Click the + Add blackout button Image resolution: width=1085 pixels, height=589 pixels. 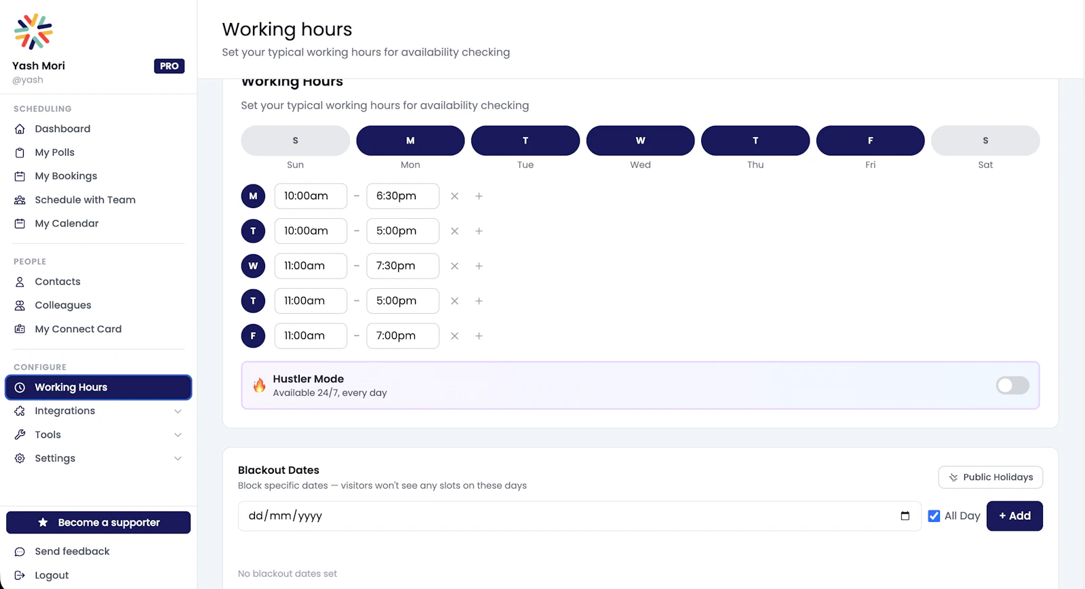tap(1014, 516)
